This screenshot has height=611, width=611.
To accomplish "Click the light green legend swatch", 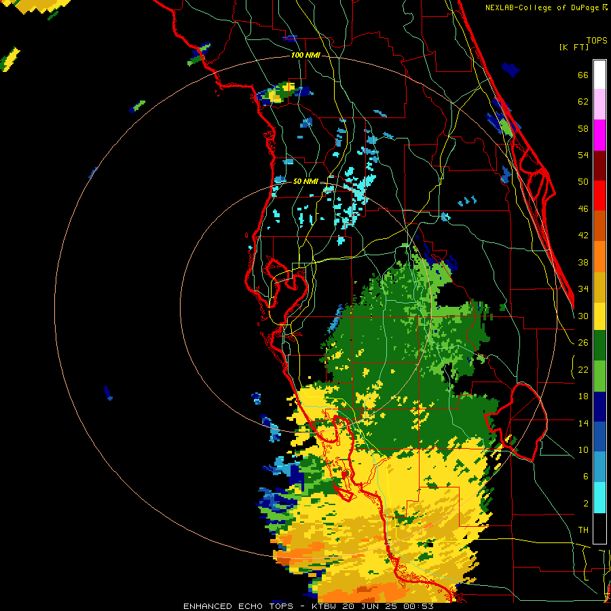I will pyautogui.click(x=599, y=376).
